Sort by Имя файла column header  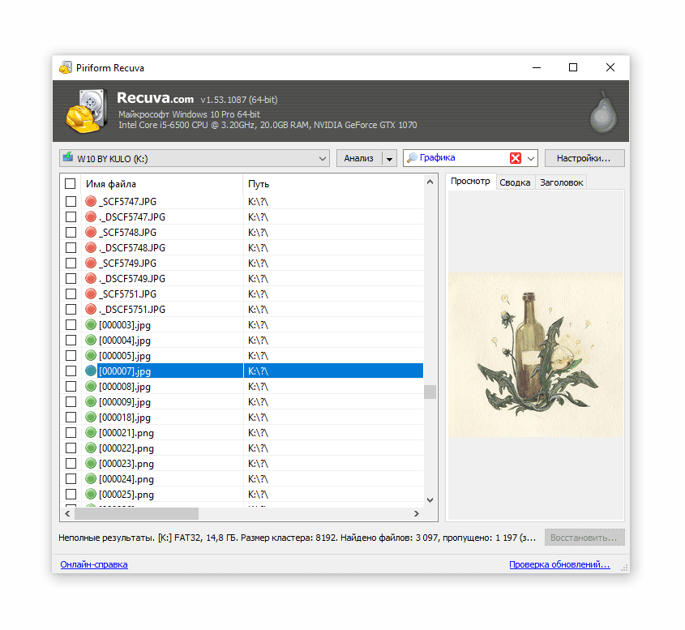[161, 184]
